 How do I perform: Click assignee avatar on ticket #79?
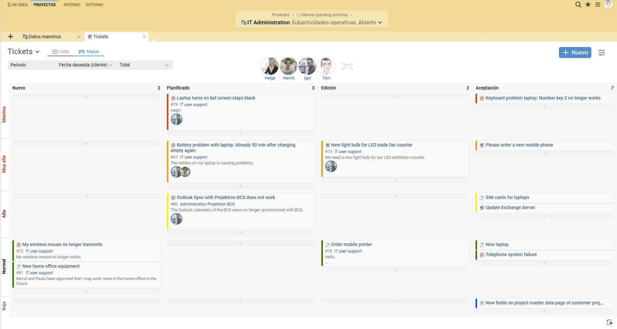click(177, 119)
